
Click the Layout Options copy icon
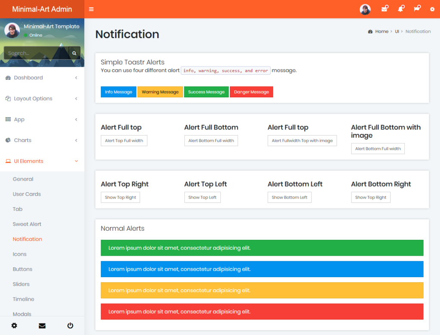pos(8,99)
